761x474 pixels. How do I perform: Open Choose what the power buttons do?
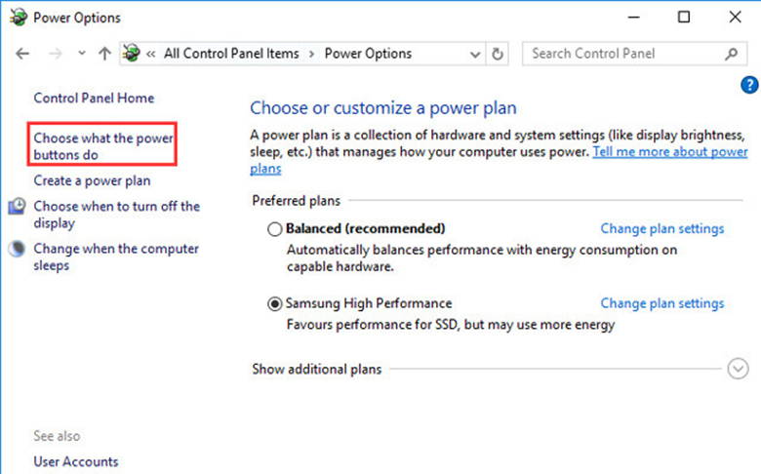[103, 146]
